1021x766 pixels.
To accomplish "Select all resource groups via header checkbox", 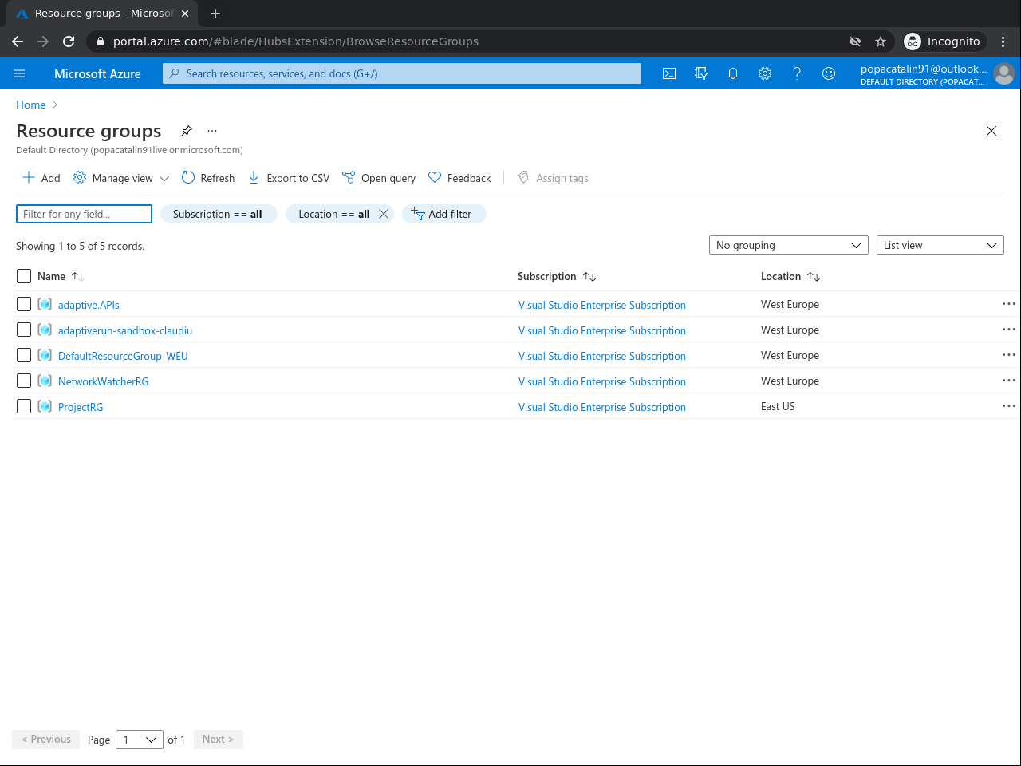I will 23,275.
